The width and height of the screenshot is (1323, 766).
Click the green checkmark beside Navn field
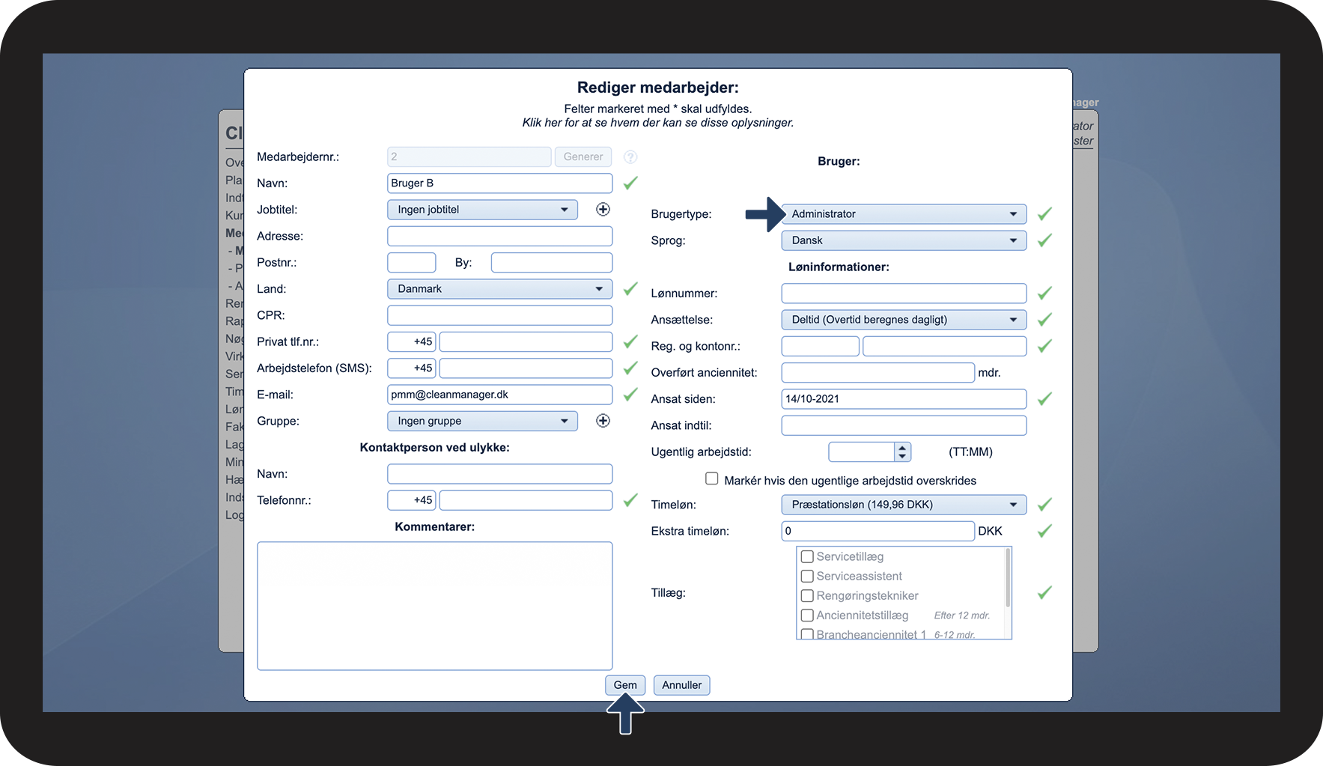[630, 183]
